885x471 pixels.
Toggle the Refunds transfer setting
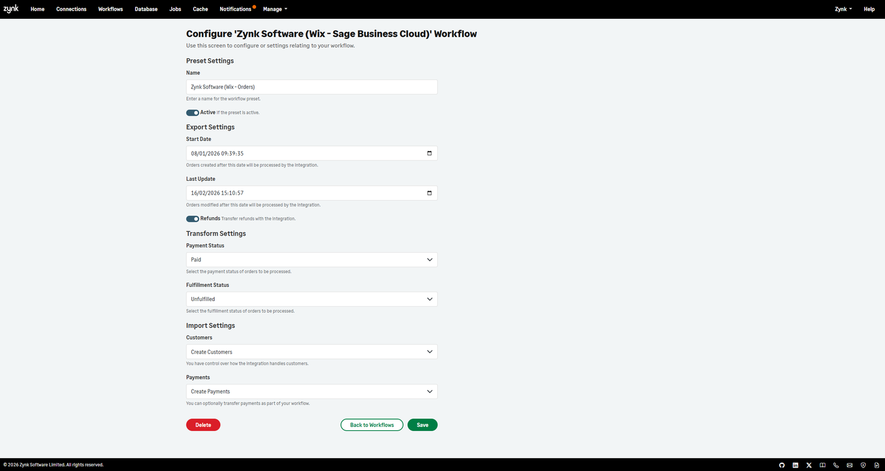point(192,218)
